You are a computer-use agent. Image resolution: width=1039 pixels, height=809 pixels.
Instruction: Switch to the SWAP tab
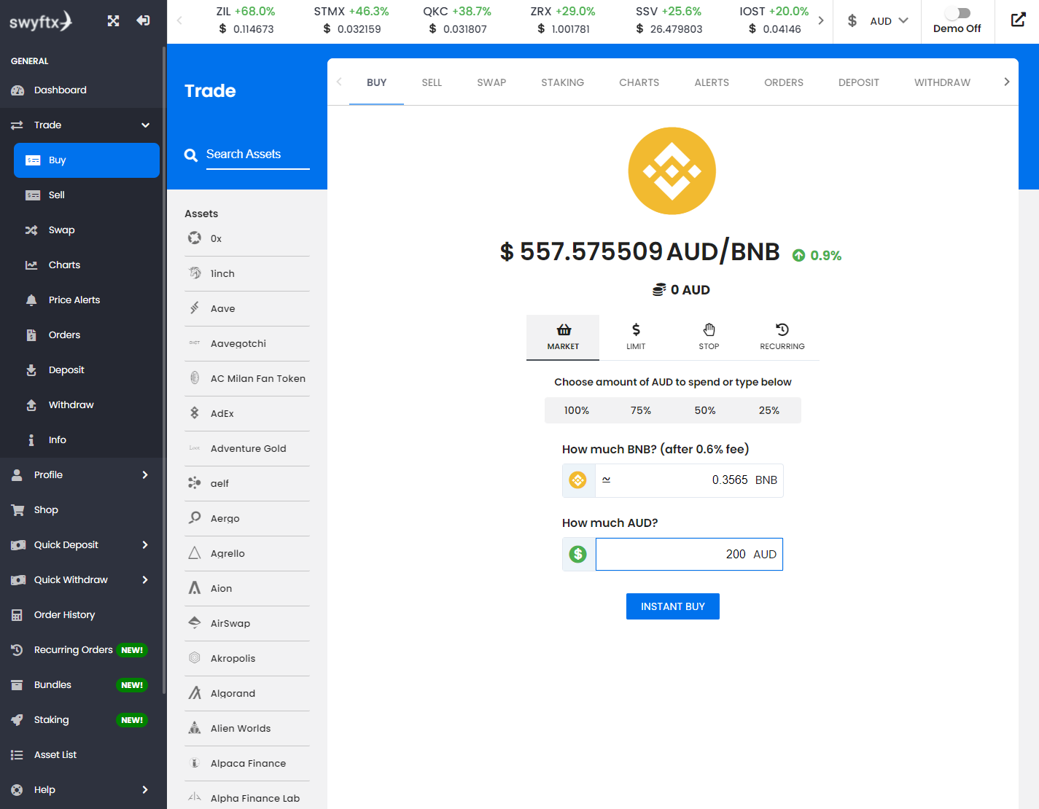pos(491,82)
